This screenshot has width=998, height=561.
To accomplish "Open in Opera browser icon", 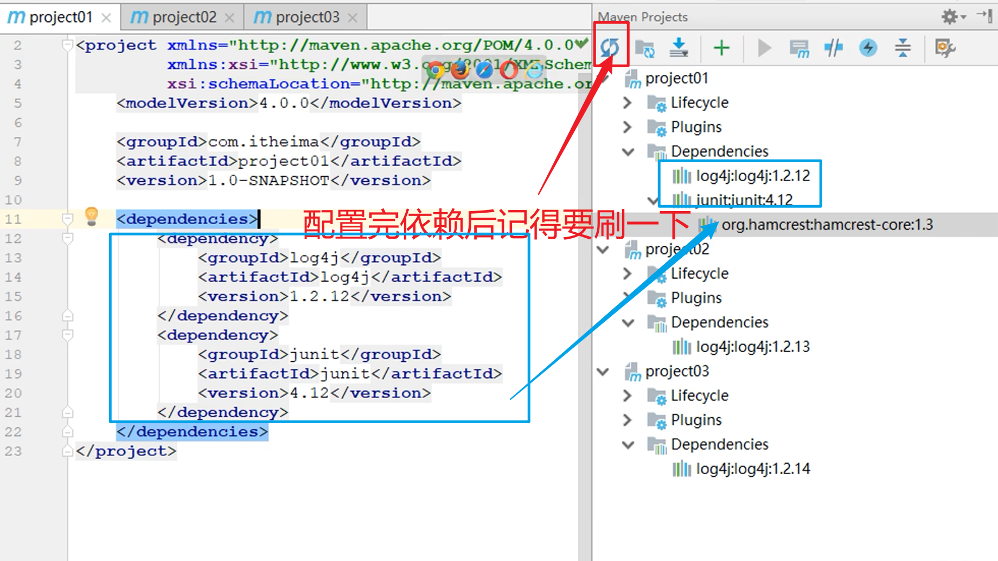I will [x=509, y=69].
